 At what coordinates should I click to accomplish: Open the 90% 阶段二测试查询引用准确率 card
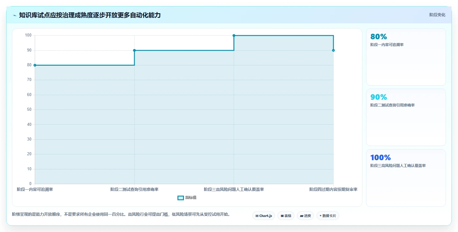406,117
